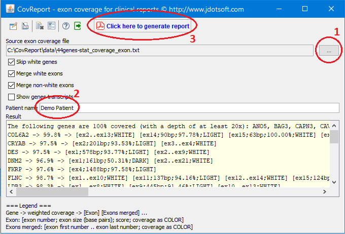
Task: Click the source file path field
Action: click(159, 51)
